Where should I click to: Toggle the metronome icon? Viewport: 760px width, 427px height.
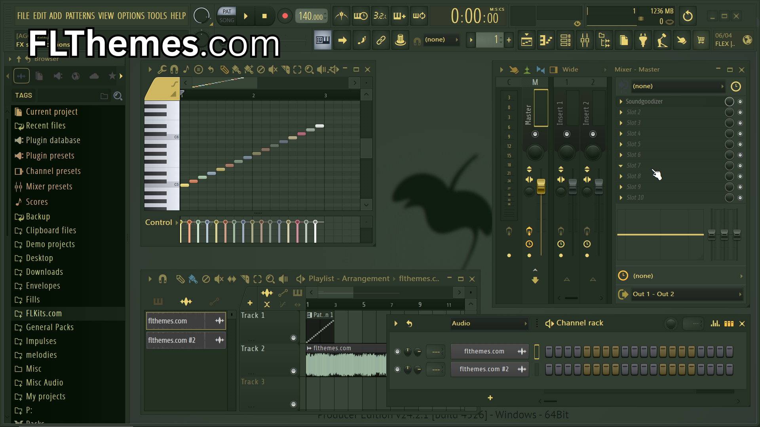click(x=341, y=16)
